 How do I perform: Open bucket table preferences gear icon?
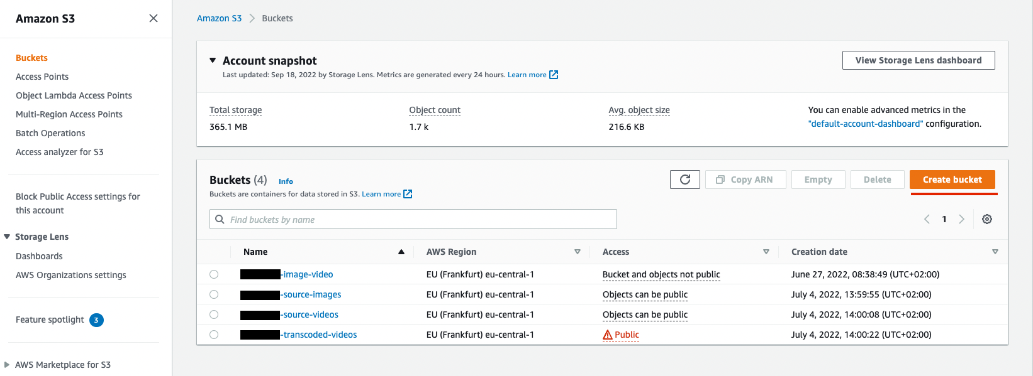pos(986,219)
